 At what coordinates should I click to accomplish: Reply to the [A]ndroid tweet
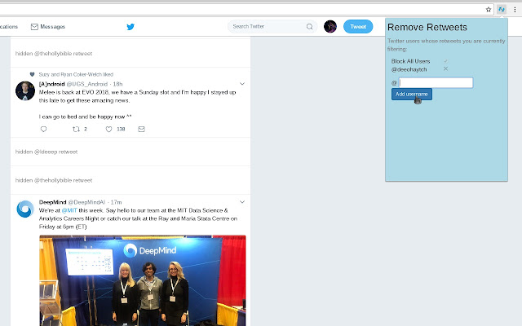point(43,129)
